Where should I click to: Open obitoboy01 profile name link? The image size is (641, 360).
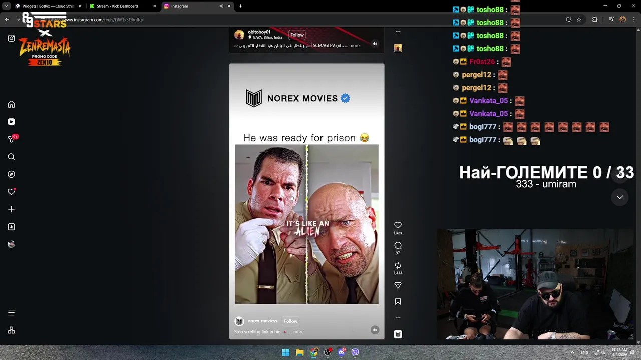[x=259, y=32]
